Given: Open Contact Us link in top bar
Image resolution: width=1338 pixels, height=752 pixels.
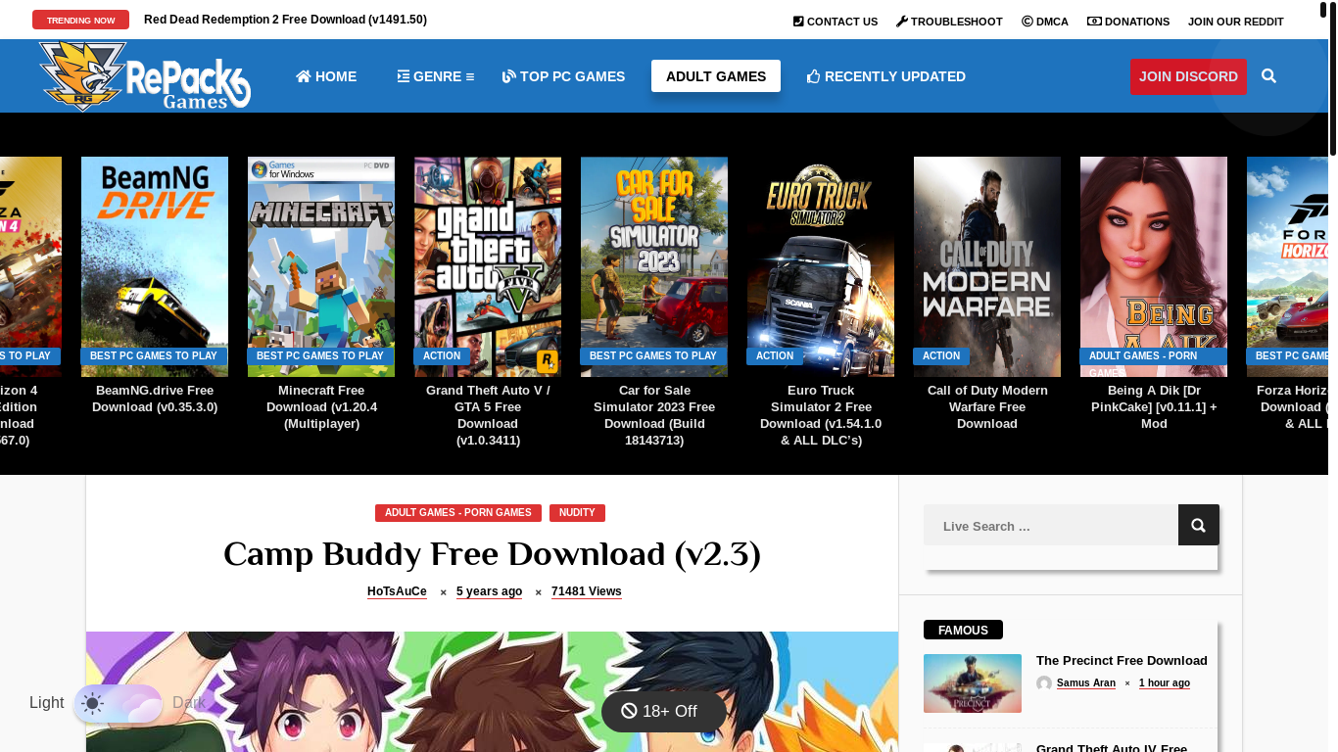Looking at the screenshot, I should tap(836, 22).
